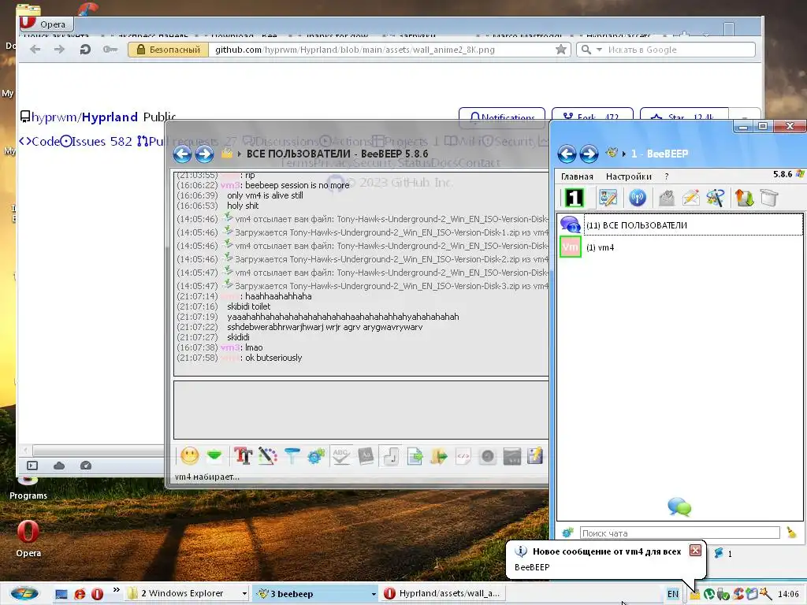The height and width of the screenshot is (605, 807).
Task: Open the font chooser (Tt icon)
Action: [x=243, y=456]
